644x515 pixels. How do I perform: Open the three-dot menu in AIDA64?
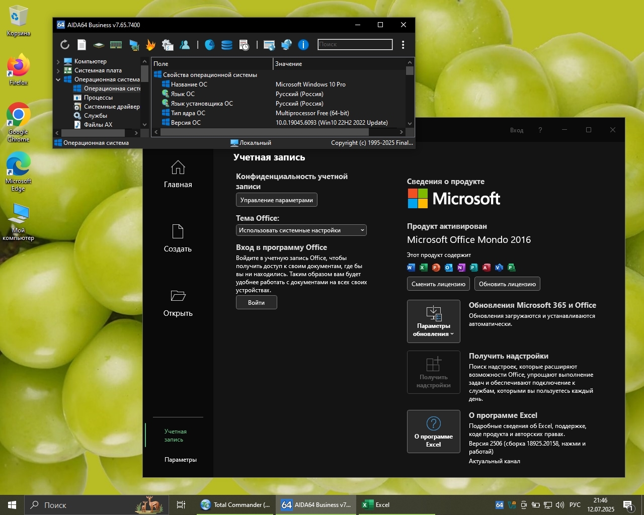pos(403,45)
